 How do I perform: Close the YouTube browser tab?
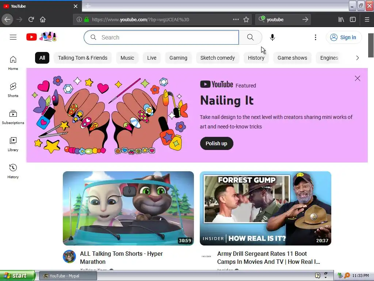76,6
